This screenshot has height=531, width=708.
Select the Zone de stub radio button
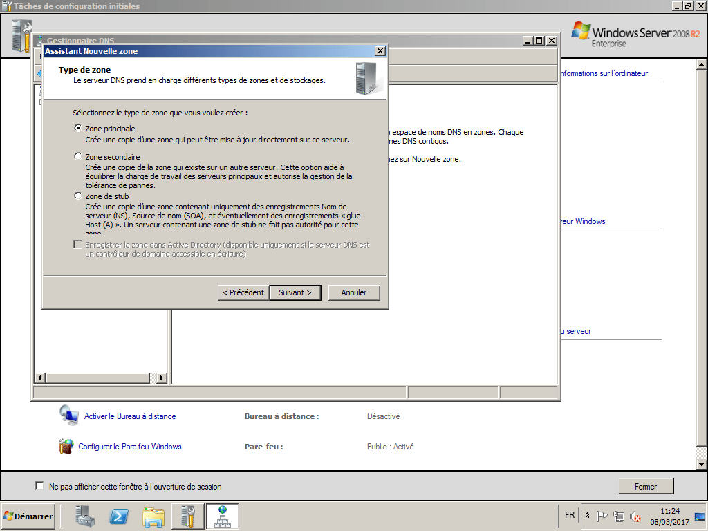(78, 196)
